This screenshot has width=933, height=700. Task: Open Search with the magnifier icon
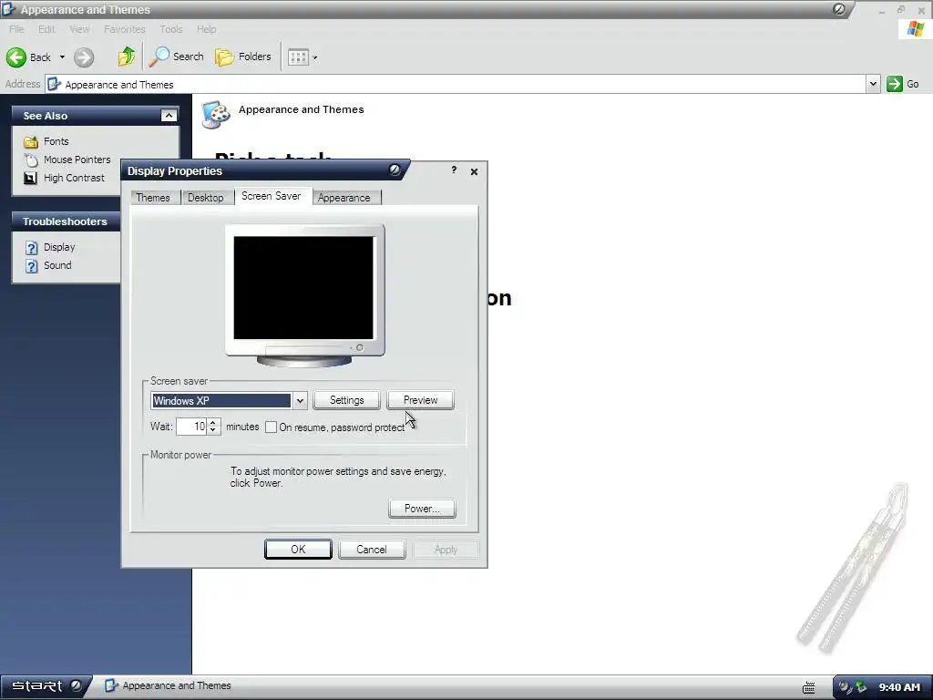click(x=159, y=57)
